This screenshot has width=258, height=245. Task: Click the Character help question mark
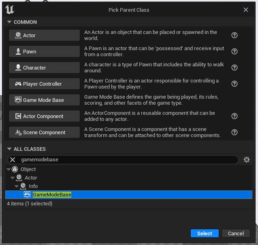point(234,68)
